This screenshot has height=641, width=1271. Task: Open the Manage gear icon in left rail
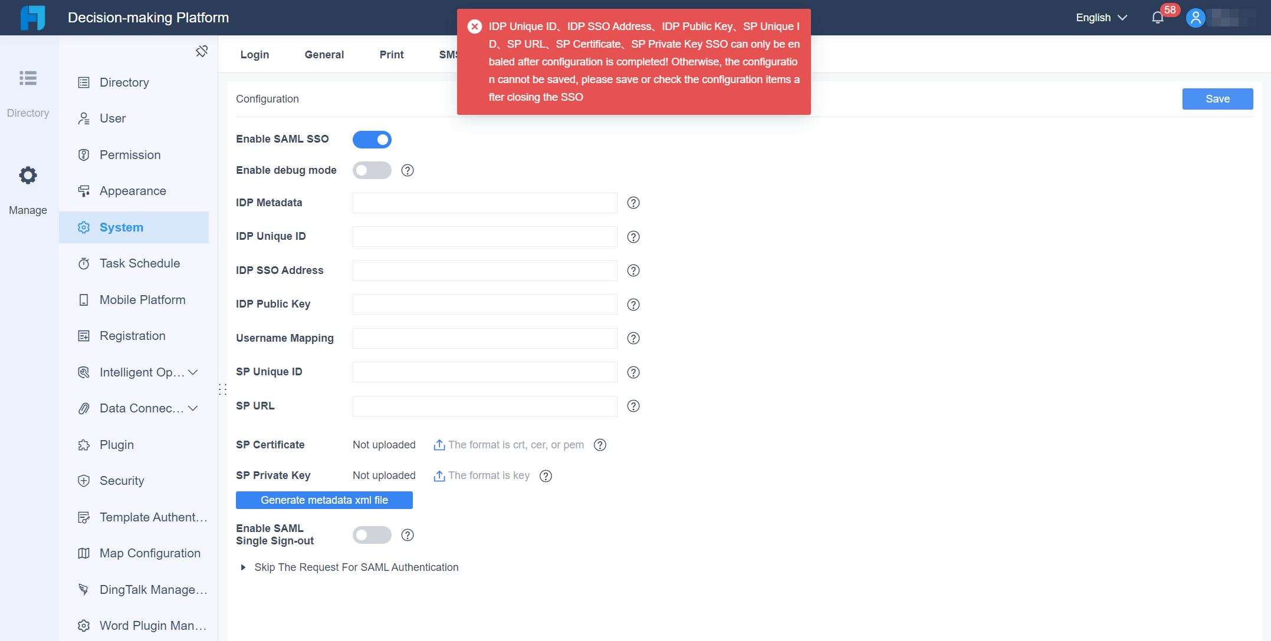[x=28, y=175]
